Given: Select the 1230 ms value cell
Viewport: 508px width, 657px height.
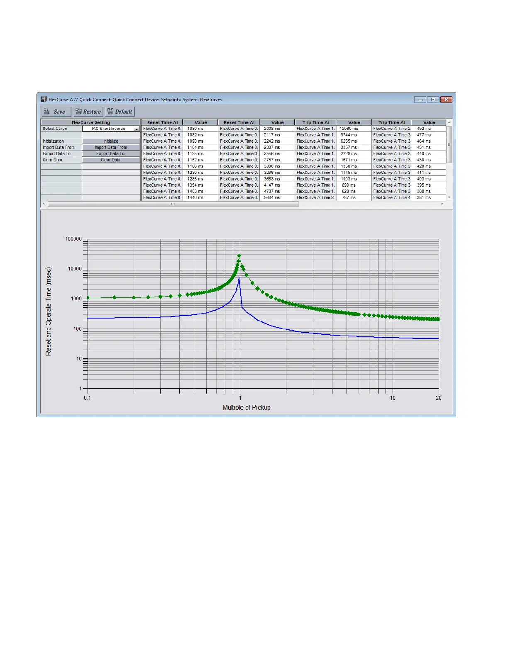Looking at the screenshot, I should 200,173.
